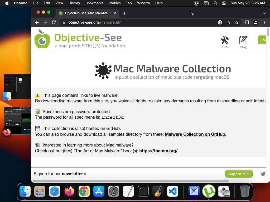
Task: Launch Terminal from the Dock
Action: [x=143, y=191]
